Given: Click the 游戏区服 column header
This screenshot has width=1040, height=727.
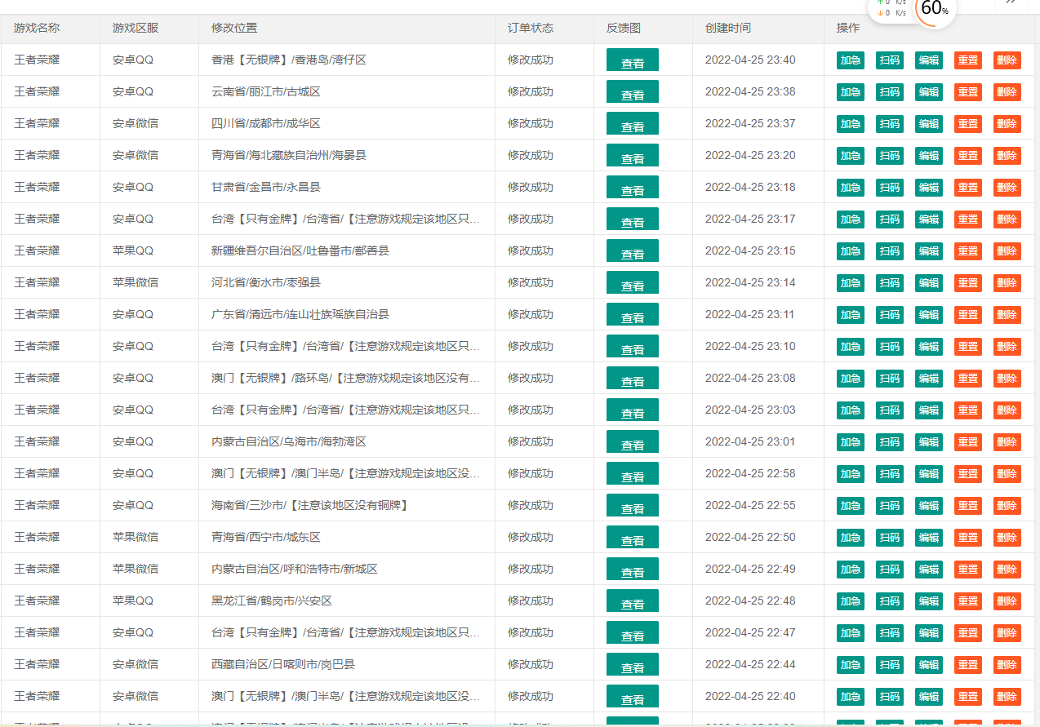Looking at the screenshot, I should [136, 28].
